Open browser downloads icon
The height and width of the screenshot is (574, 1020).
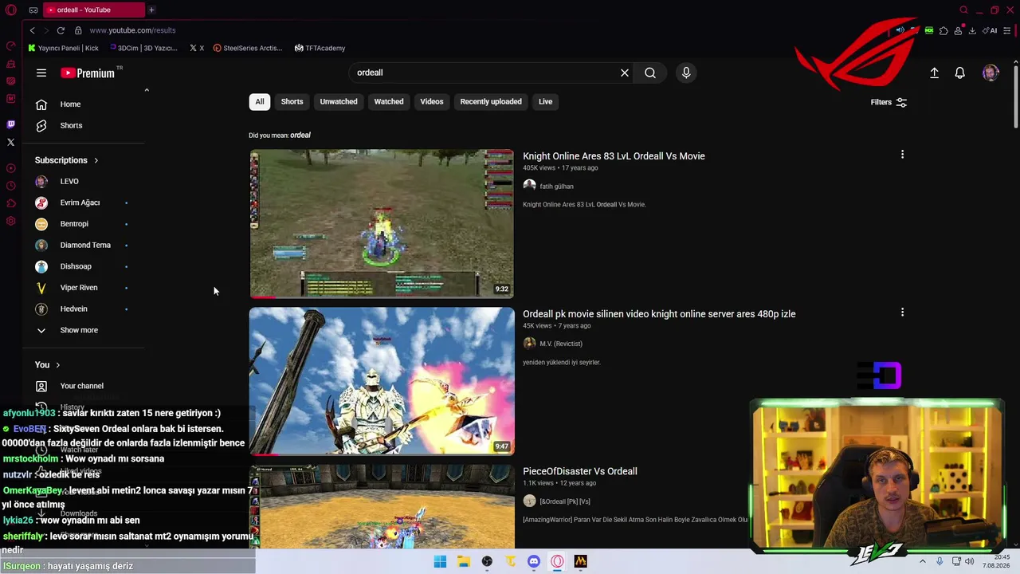972,30
